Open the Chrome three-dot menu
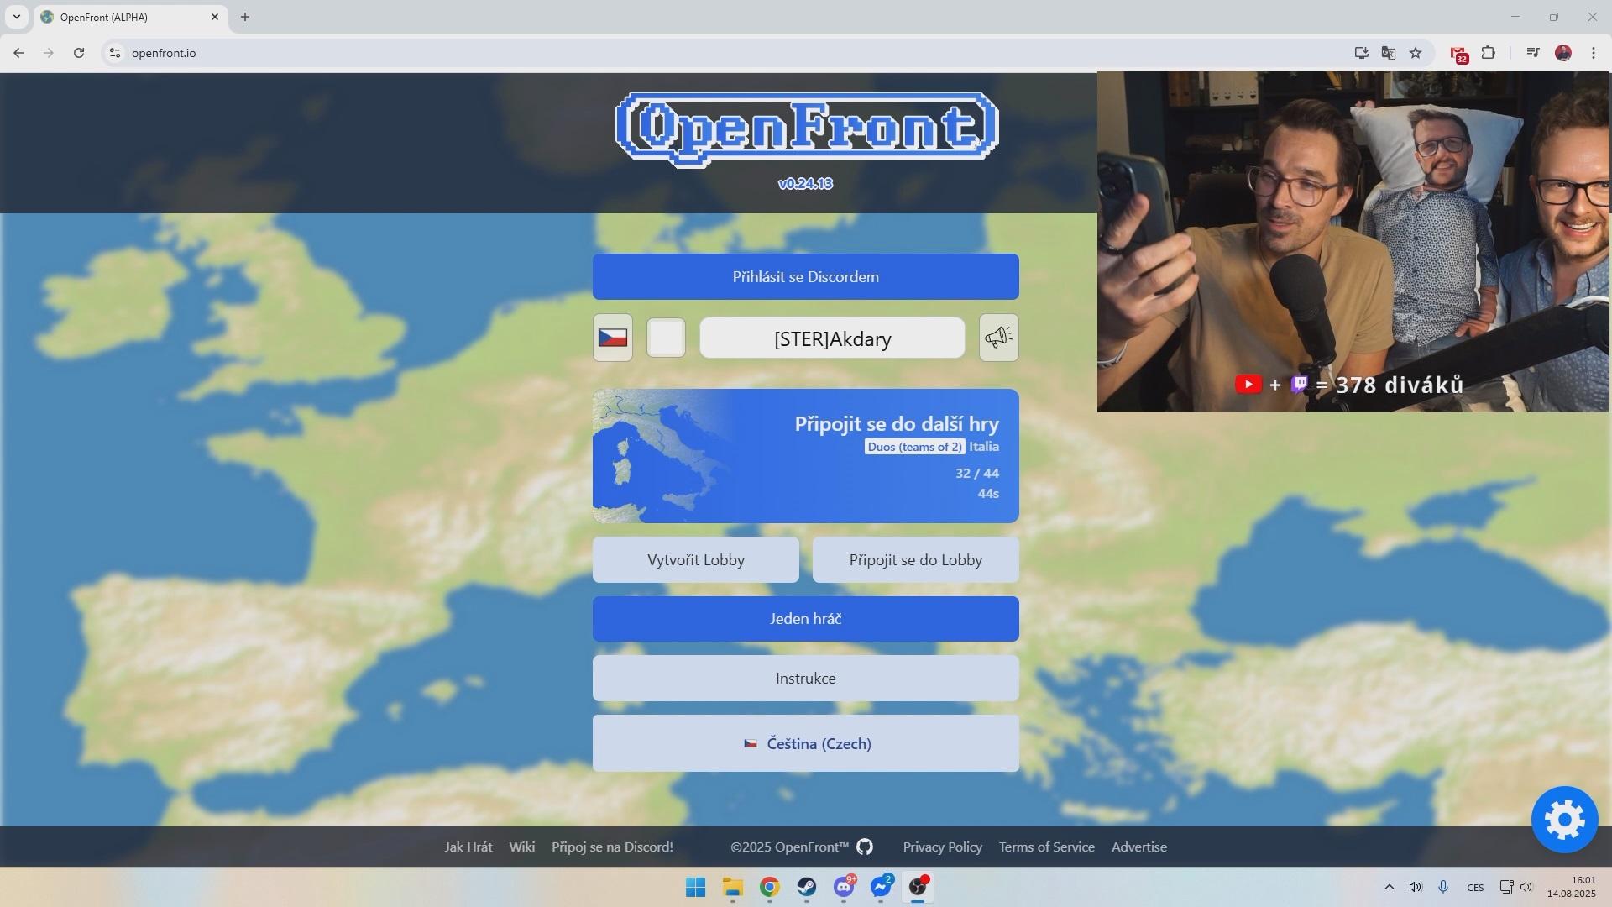Viewport: 1612px width, 907px height. point(1594,53)
